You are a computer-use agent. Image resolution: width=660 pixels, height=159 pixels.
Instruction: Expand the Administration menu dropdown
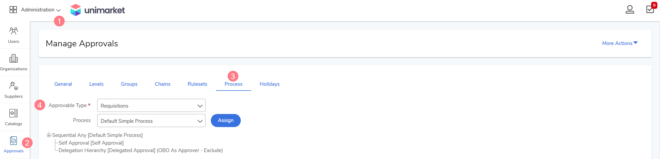tap(41, 10)
